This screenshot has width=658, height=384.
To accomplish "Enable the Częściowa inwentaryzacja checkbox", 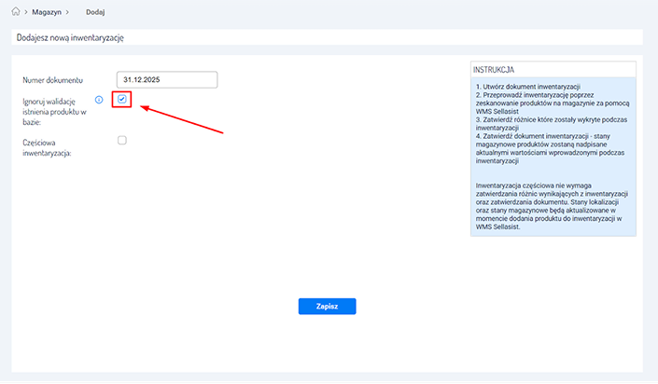I will [x=121, y=141].
